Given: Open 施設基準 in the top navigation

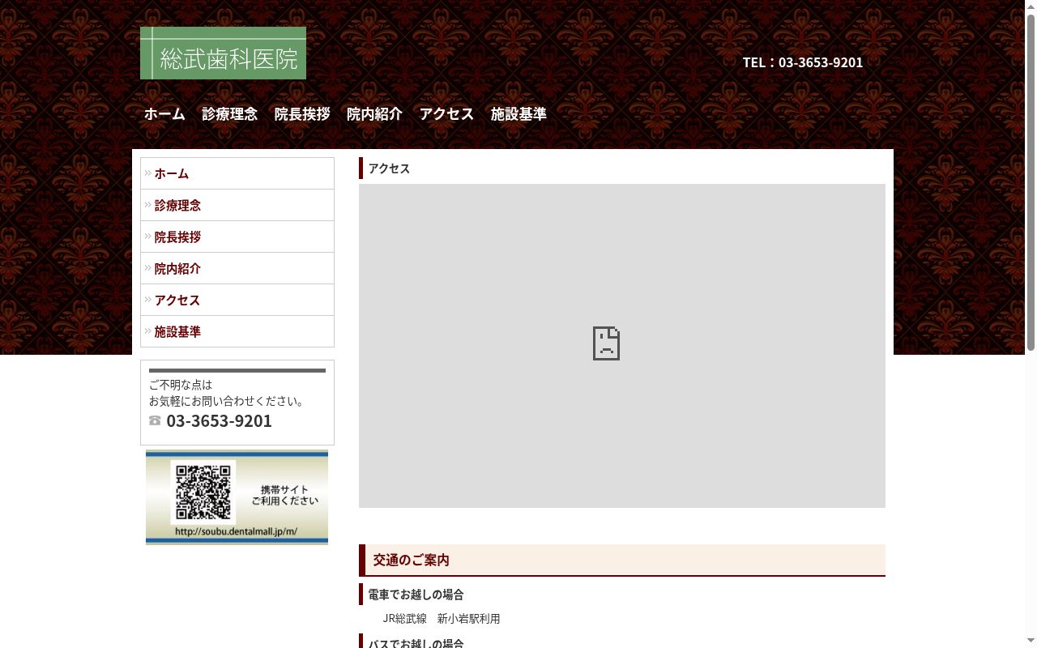Looking at the screenshot, I should pyautogui.click(x=518, y=114).
